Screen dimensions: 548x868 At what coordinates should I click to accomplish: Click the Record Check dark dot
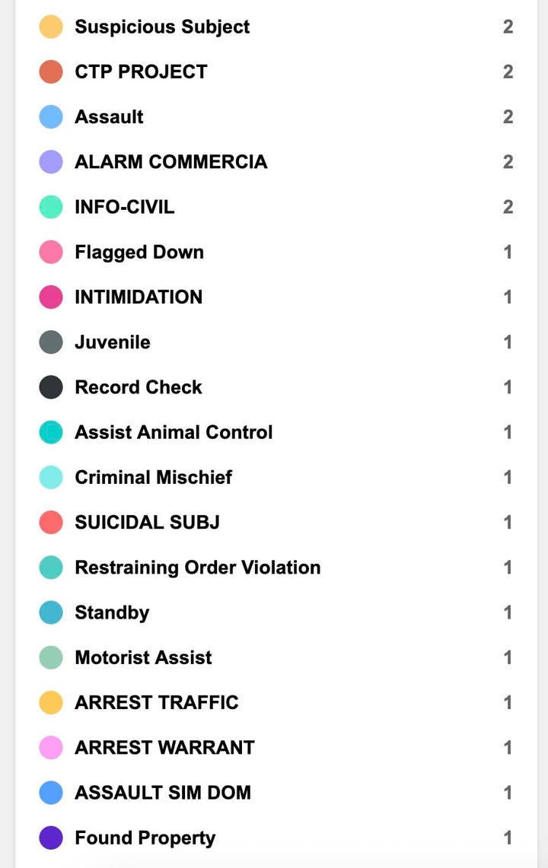[x=51, y=387]
